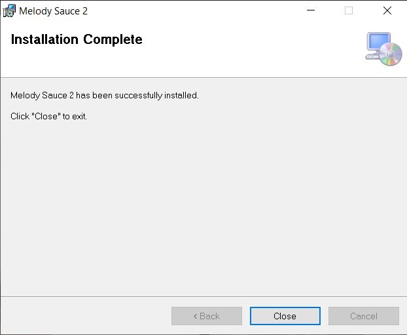The height and width of the screenshot is (335, 407).
Task: Click the 'Click "Close" to exit' instruction
Action: click(x=49, y=116)
